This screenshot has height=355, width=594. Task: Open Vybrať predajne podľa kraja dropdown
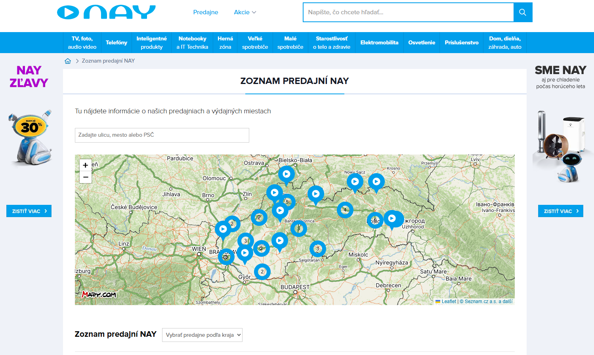tap(202, 335)
